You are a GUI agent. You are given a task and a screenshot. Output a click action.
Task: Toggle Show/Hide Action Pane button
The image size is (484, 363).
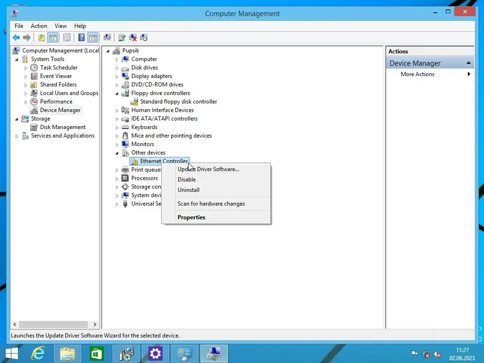coord(93,38)
